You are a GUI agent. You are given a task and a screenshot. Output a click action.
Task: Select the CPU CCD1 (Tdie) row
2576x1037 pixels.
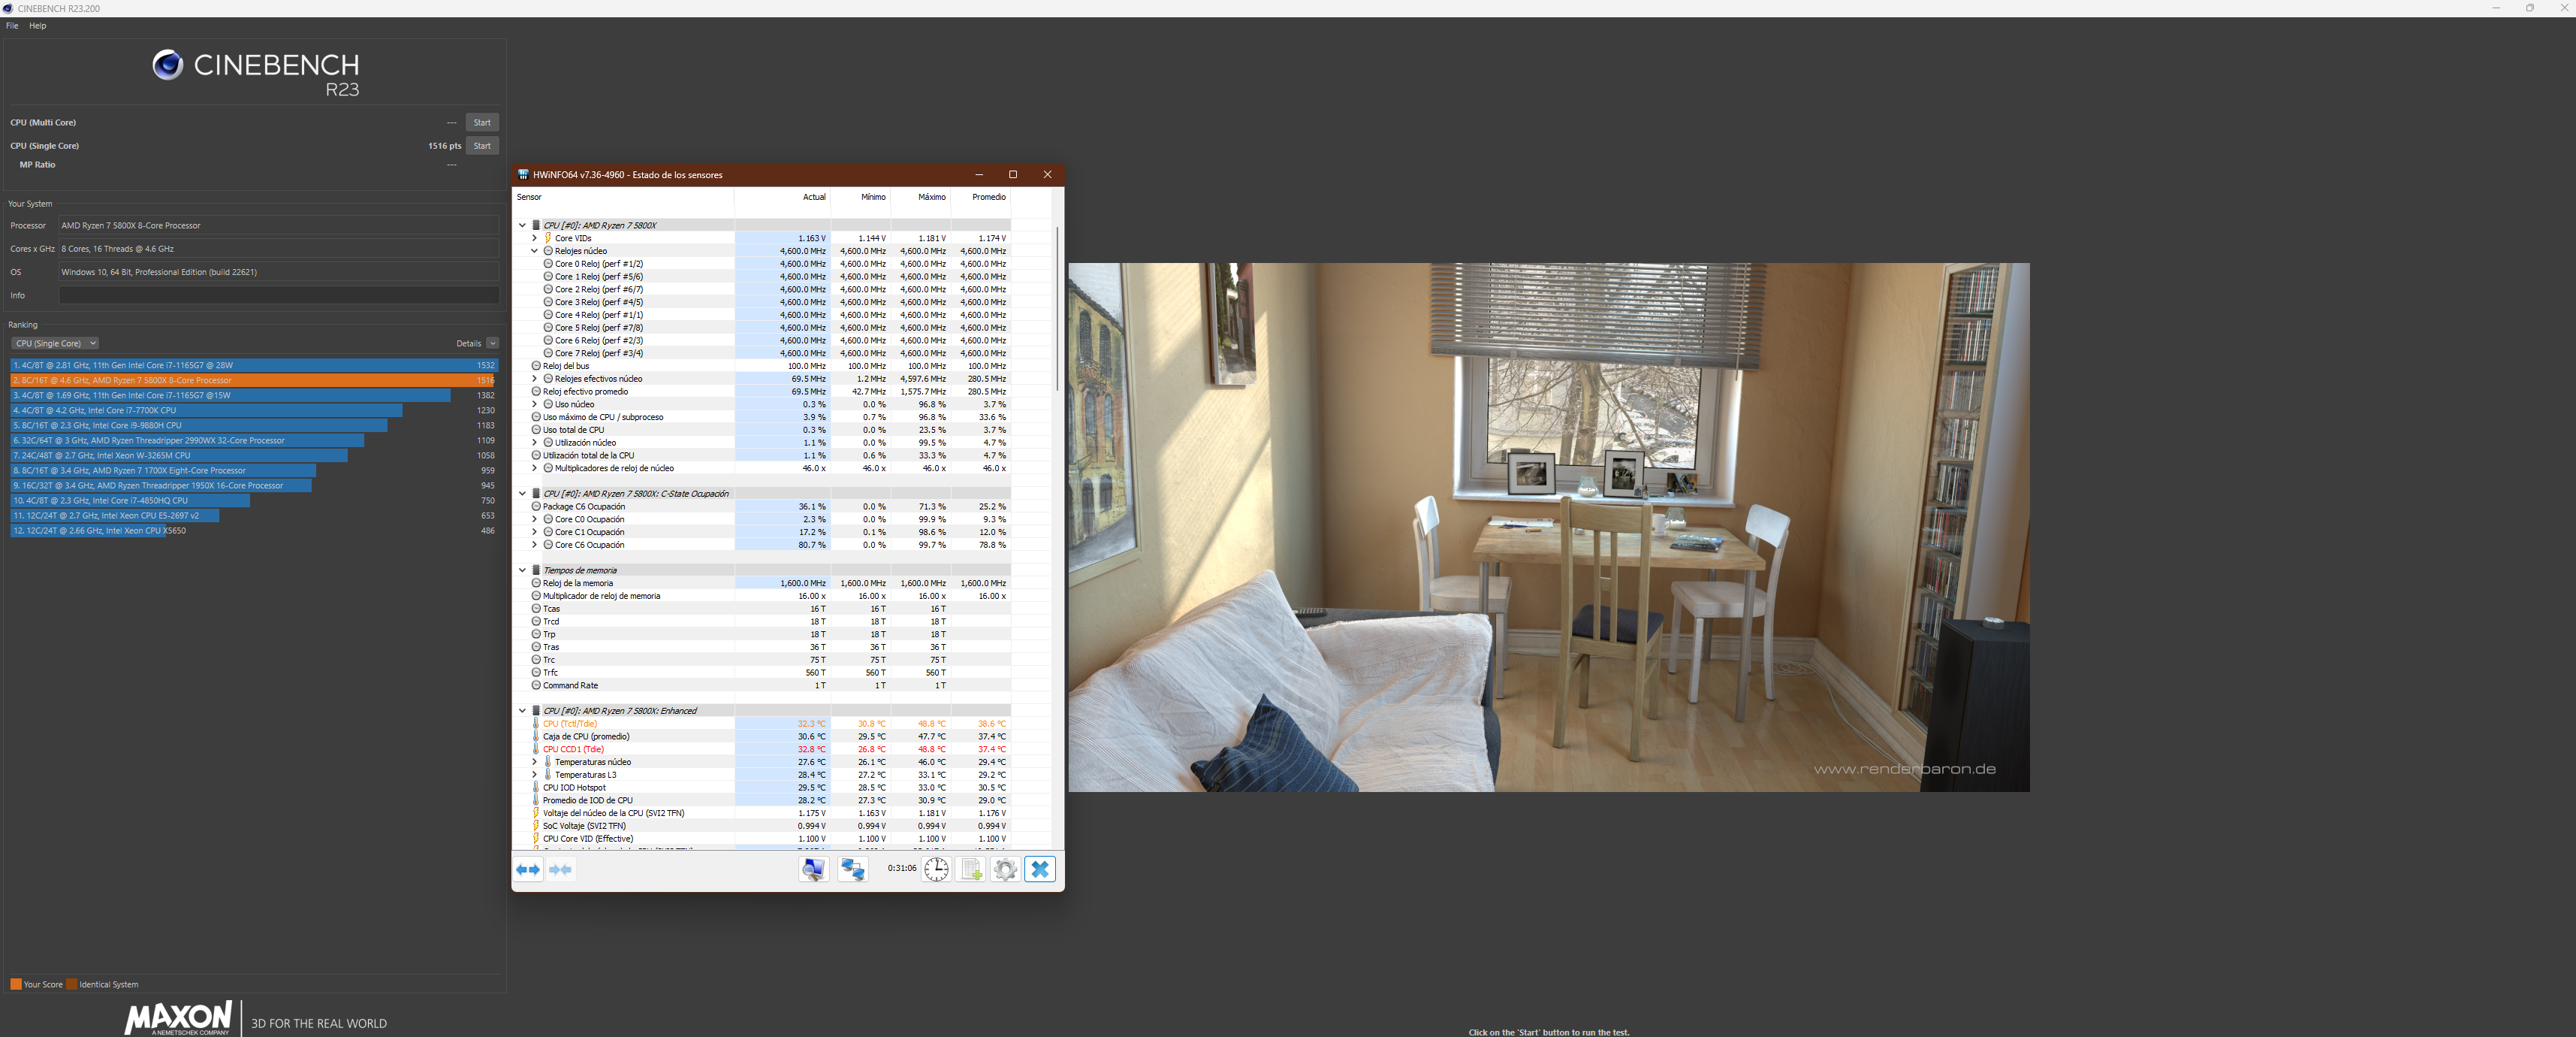click(x=762, y=750)
